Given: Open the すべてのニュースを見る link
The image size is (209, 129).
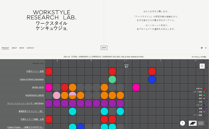Looking at the screenshot, I should click(199, 57).
